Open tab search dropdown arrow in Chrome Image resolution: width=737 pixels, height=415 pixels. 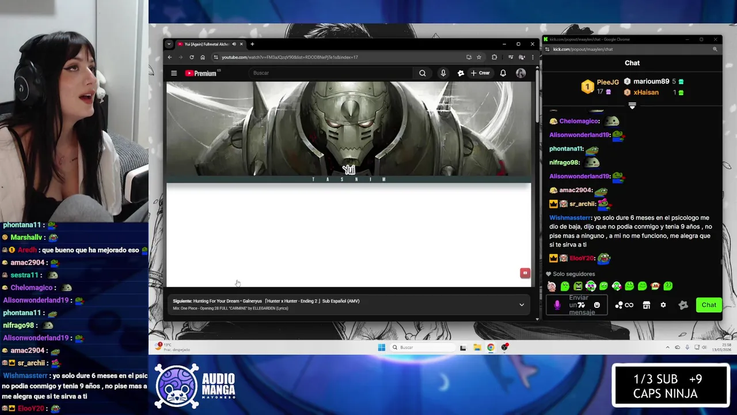169,44
